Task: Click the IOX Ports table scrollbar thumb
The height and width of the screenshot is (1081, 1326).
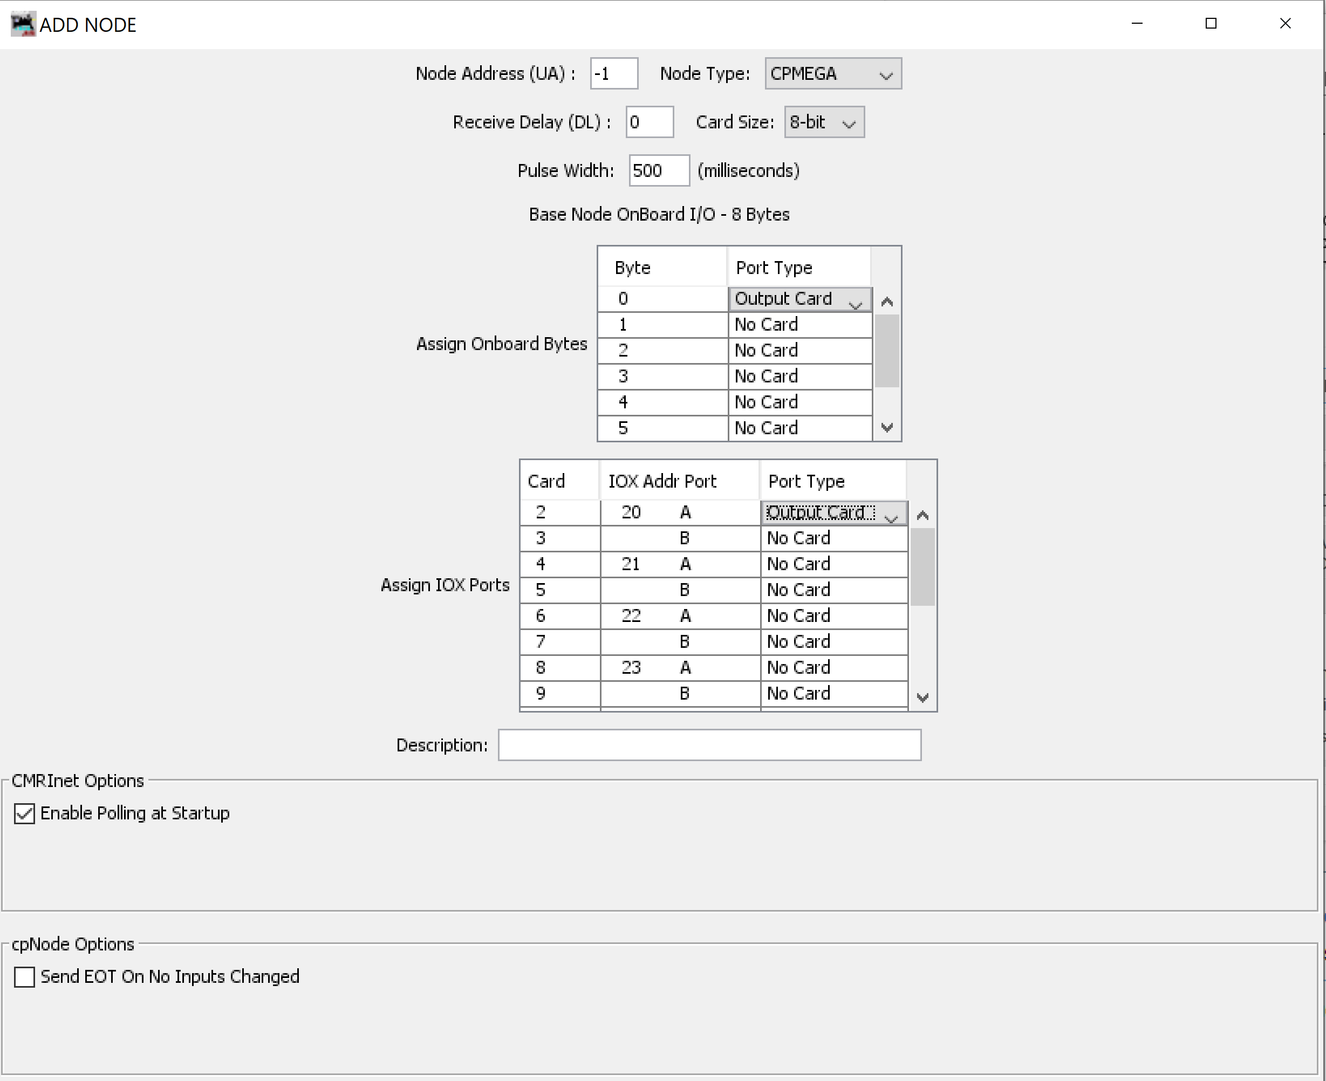Action: tap(922, 566)
